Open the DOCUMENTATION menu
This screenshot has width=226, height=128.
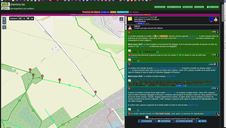174,7
